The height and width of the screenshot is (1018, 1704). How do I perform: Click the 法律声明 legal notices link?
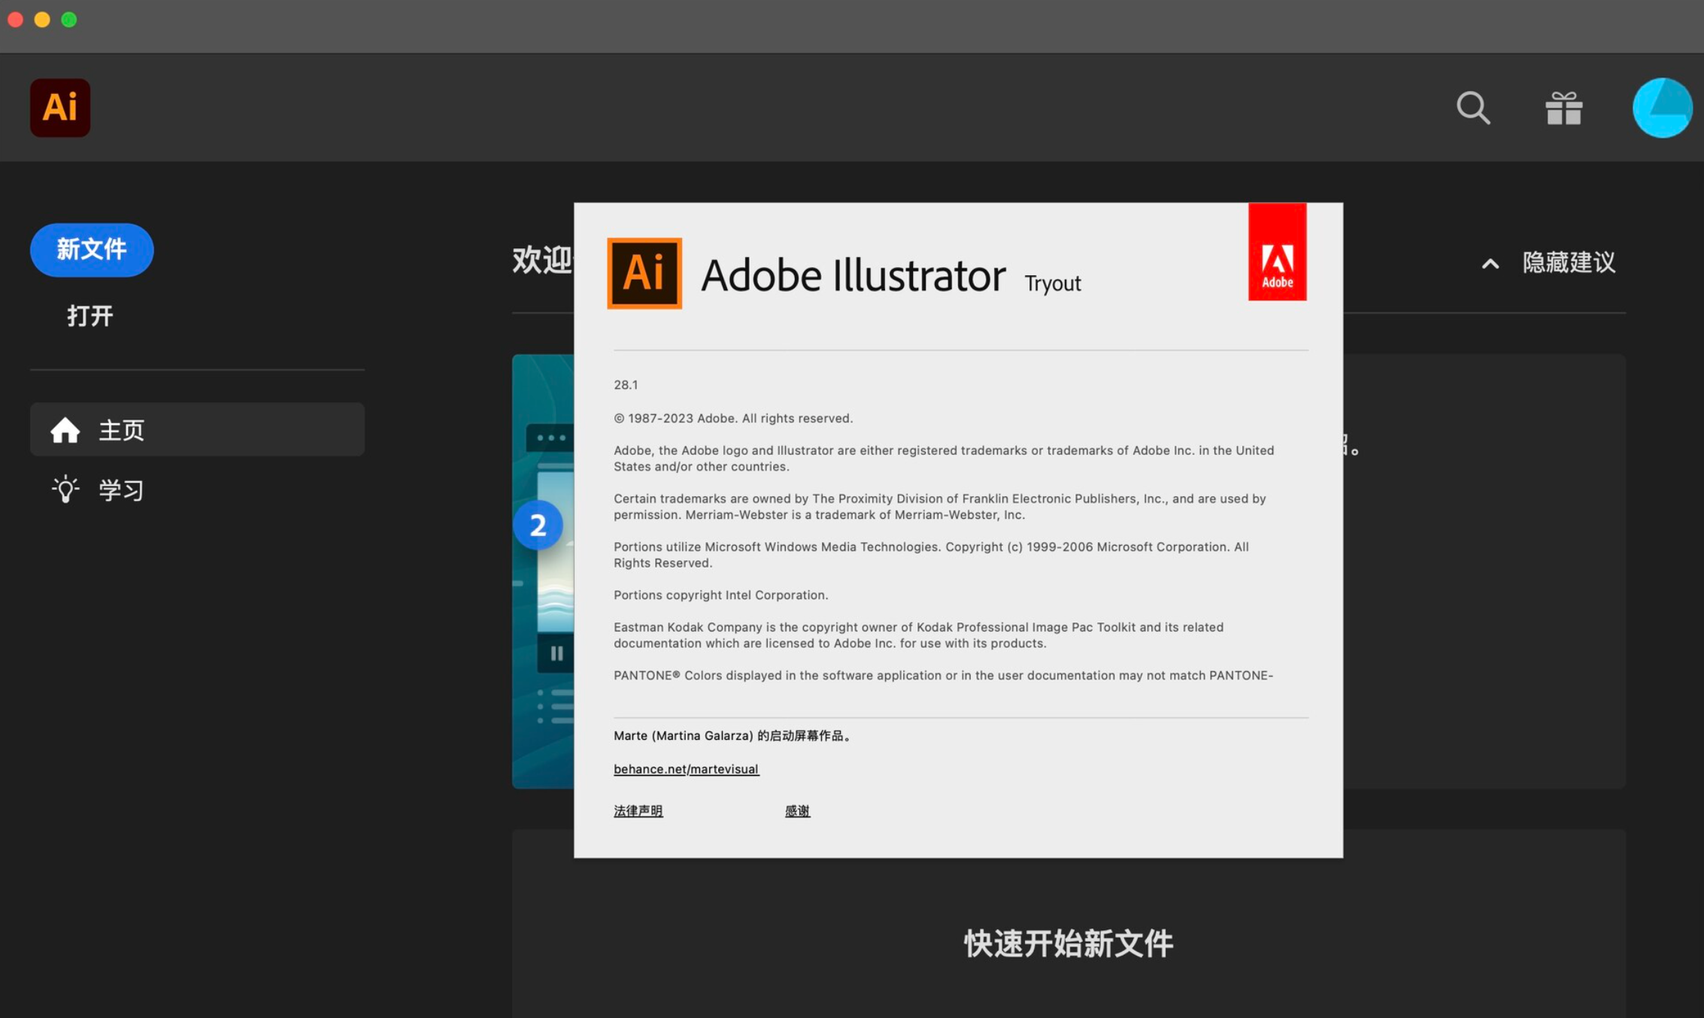tap(638, 810)
